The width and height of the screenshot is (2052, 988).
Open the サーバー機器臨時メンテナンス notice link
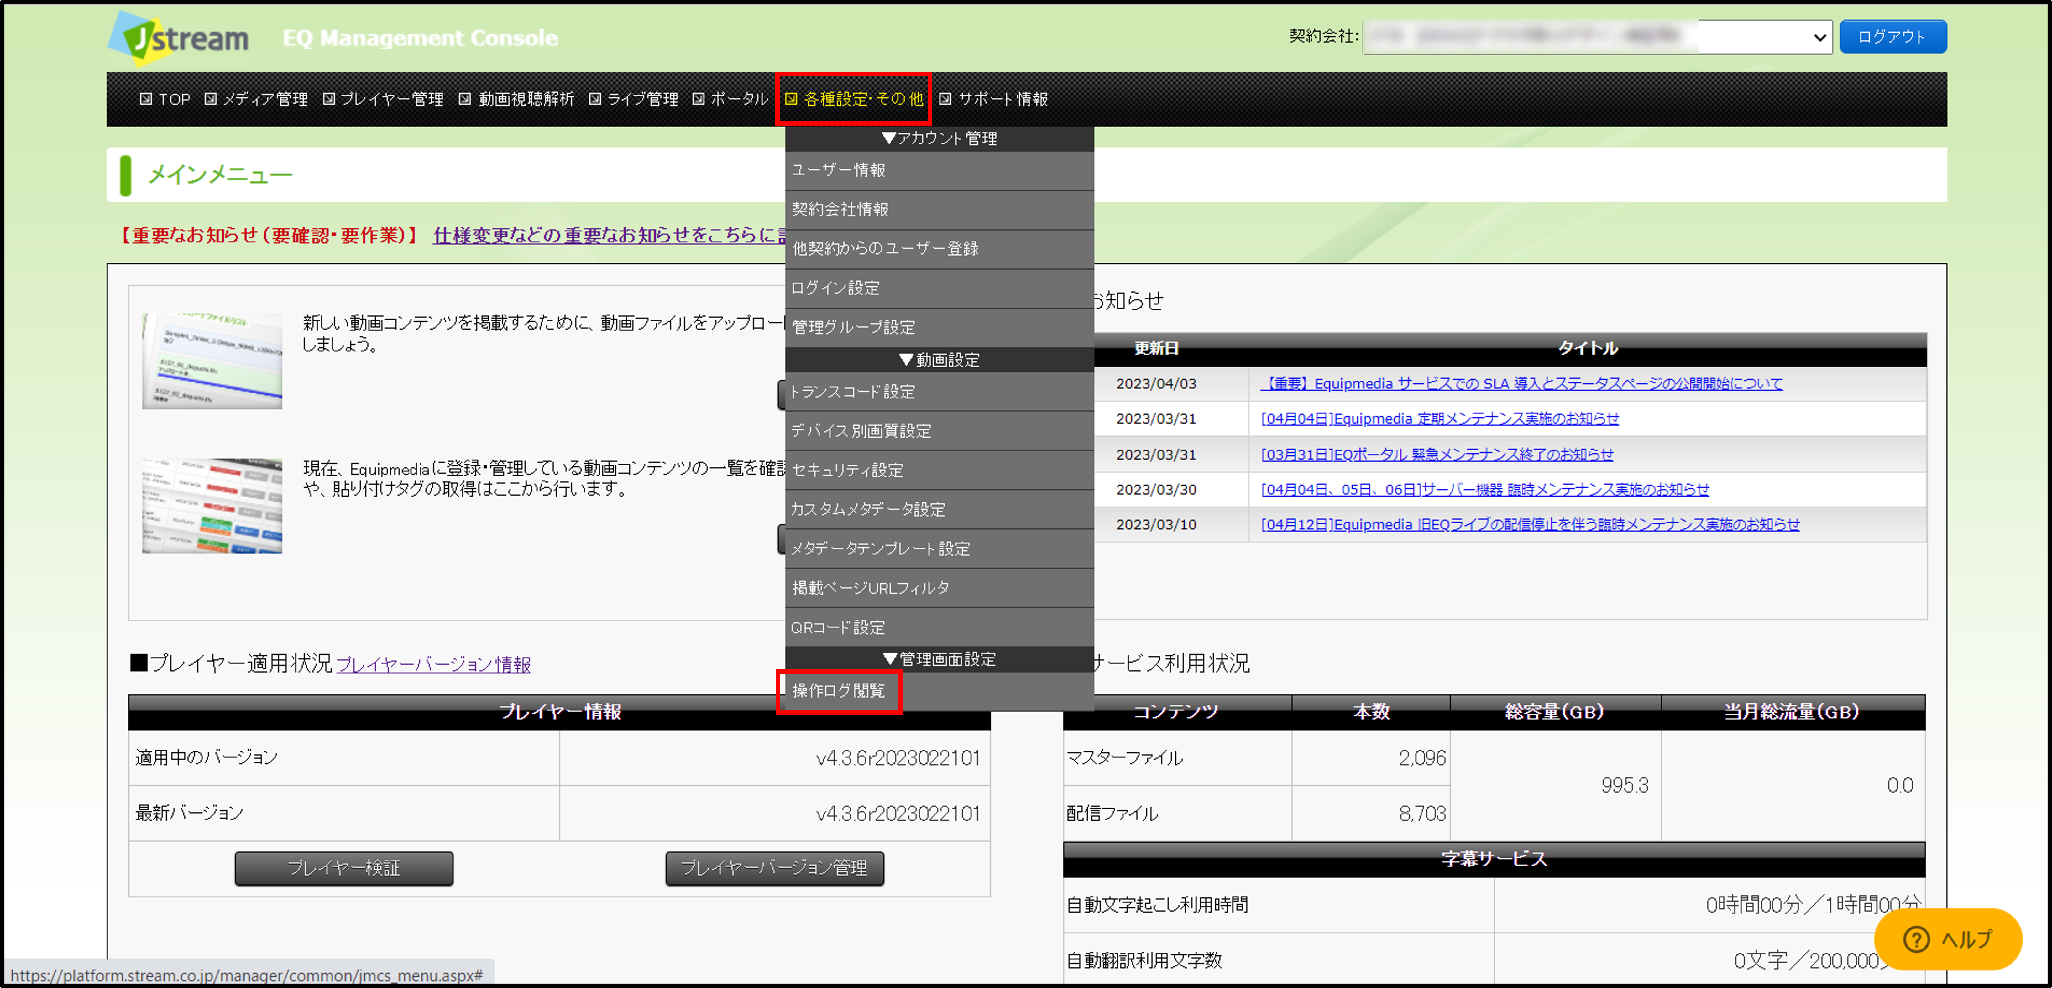click(1485, 490)
